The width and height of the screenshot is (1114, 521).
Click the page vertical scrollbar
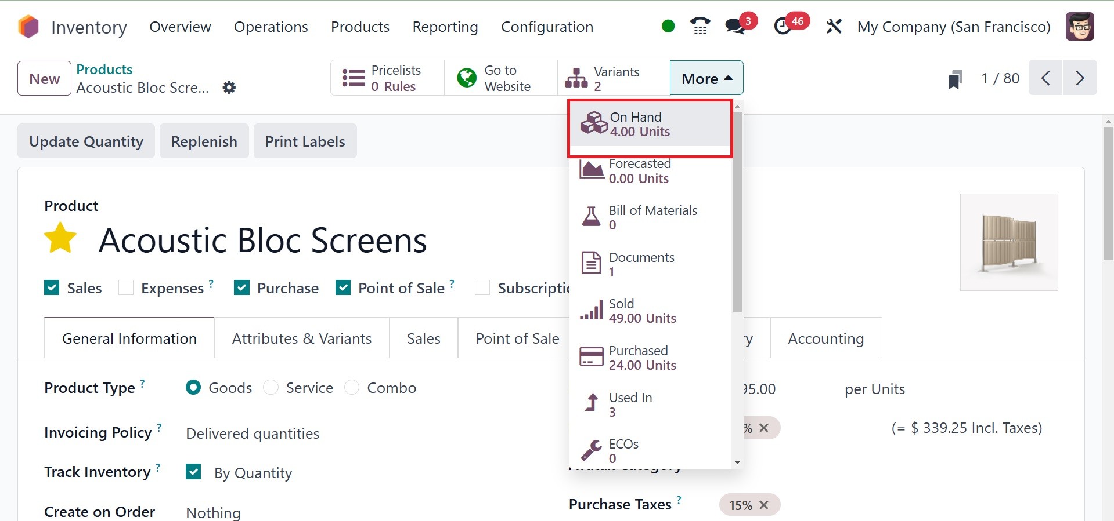pos(1108,193)
